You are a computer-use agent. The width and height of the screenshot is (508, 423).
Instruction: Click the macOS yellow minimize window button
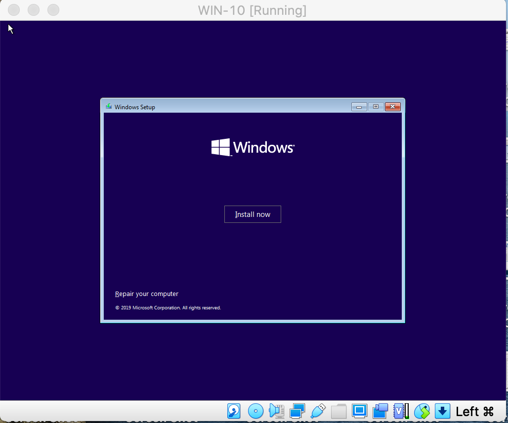point(34,10)
